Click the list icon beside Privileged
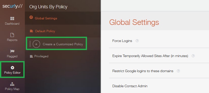 coord(31,56)
